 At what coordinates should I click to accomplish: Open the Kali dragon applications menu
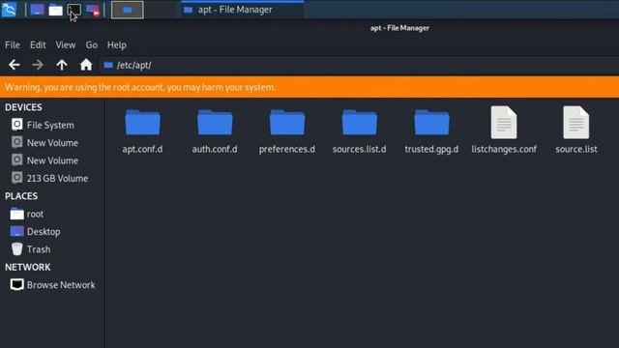(x=9, y=10)
